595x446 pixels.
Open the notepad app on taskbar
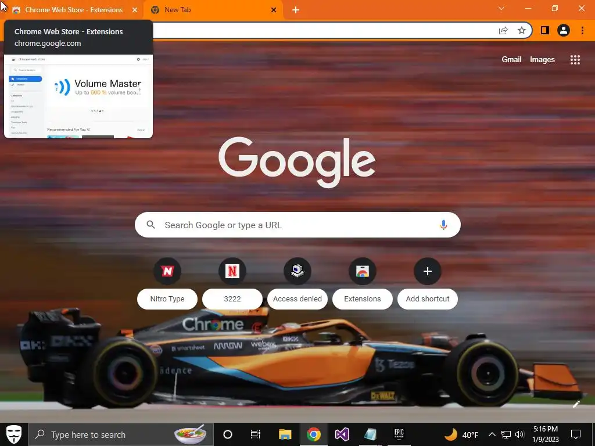(x=370, y=434)
